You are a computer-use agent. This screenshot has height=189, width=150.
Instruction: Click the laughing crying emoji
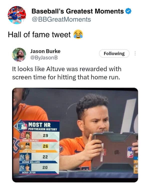[x=78, y=34]
